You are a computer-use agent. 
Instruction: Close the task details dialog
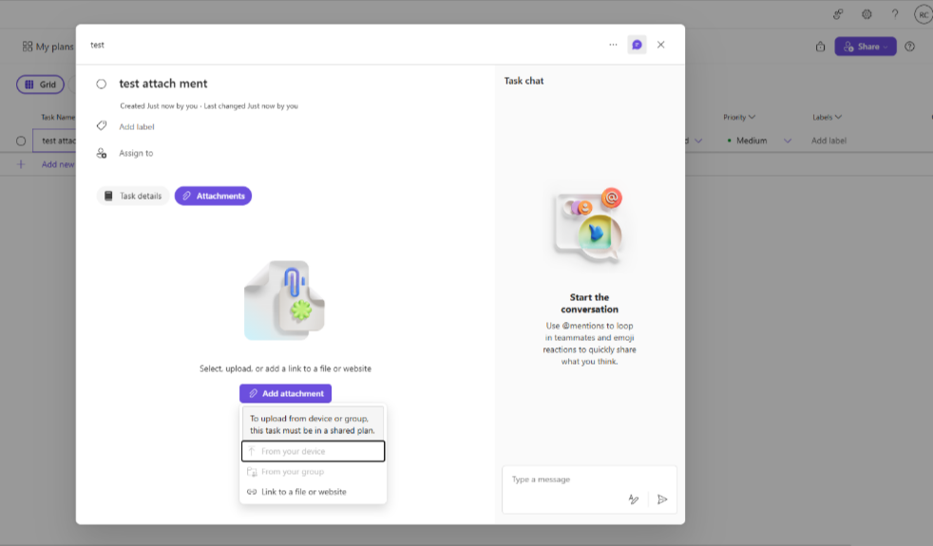pyautogui.click(x=661, y=45)
